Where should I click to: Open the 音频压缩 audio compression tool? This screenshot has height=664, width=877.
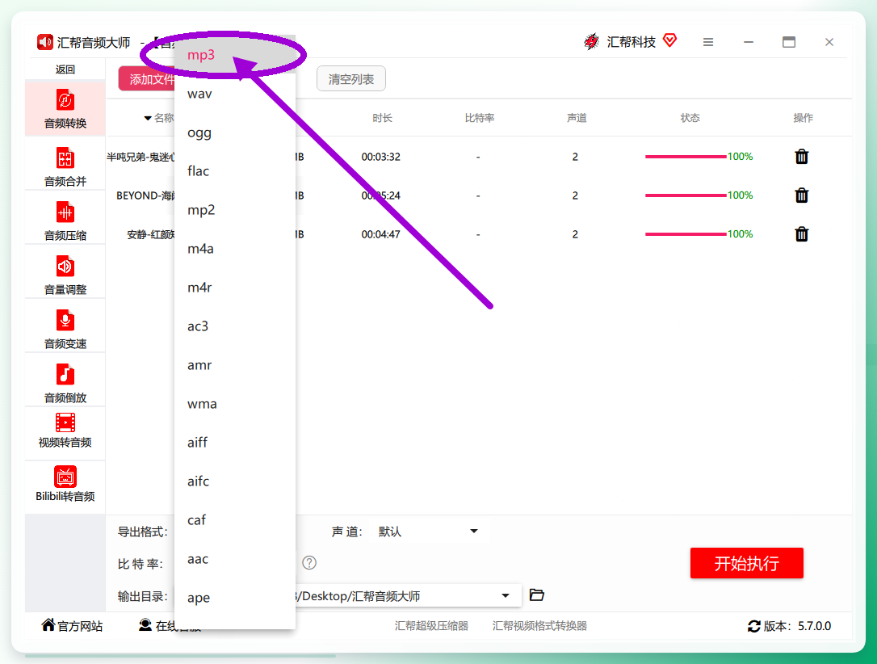[65, 221]
